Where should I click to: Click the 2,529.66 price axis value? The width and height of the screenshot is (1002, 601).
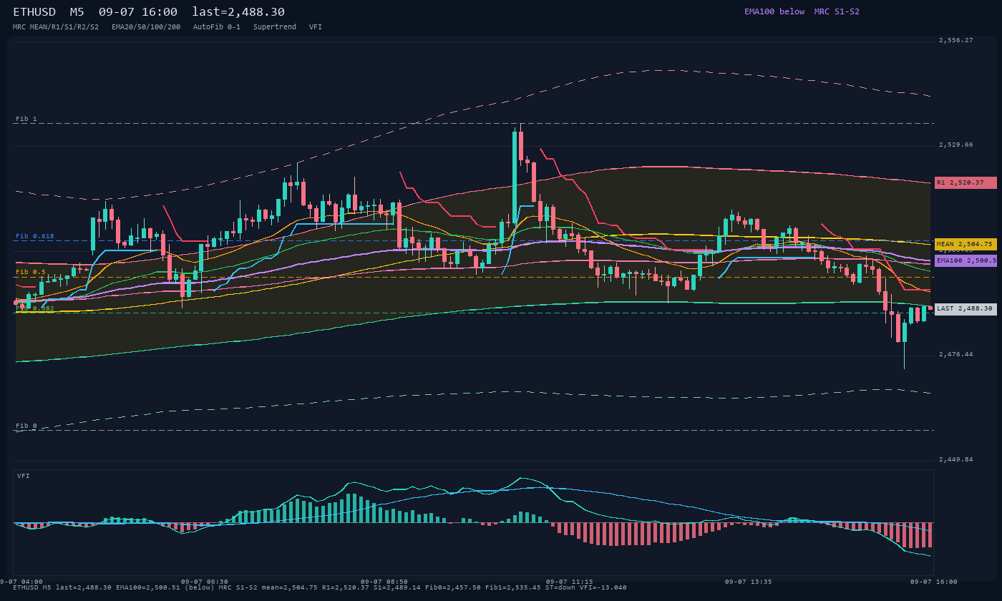956,145
